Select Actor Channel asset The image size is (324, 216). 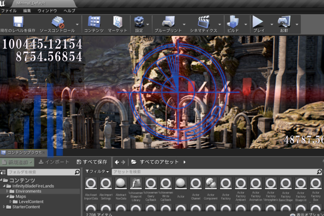(x=196, y=189)
